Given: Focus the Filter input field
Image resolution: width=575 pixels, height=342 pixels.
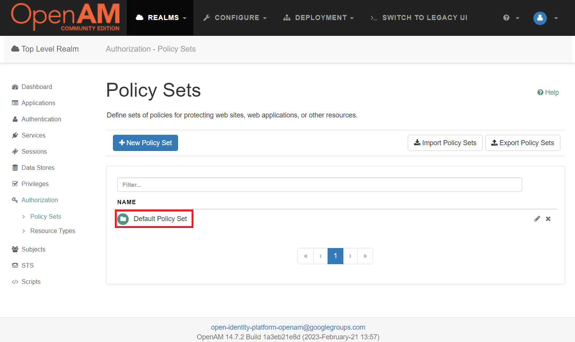Looking at the screenshot, I should [x=319, y=185].
